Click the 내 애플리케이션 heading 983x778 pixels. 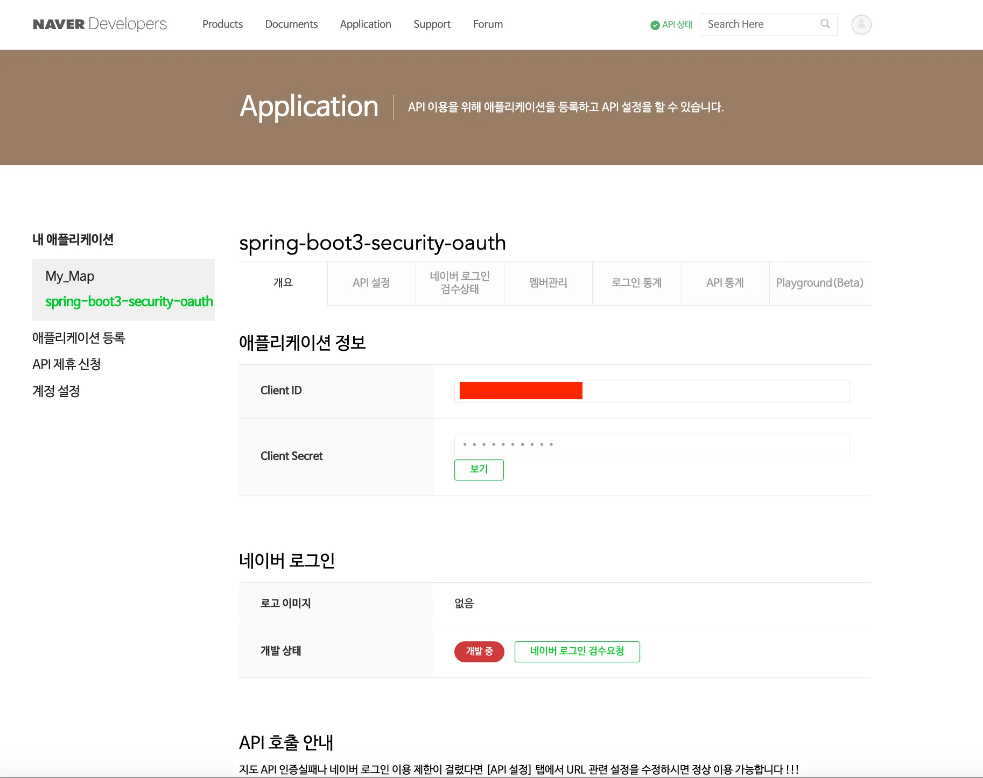pyautogui.click(x=73, y=239)
